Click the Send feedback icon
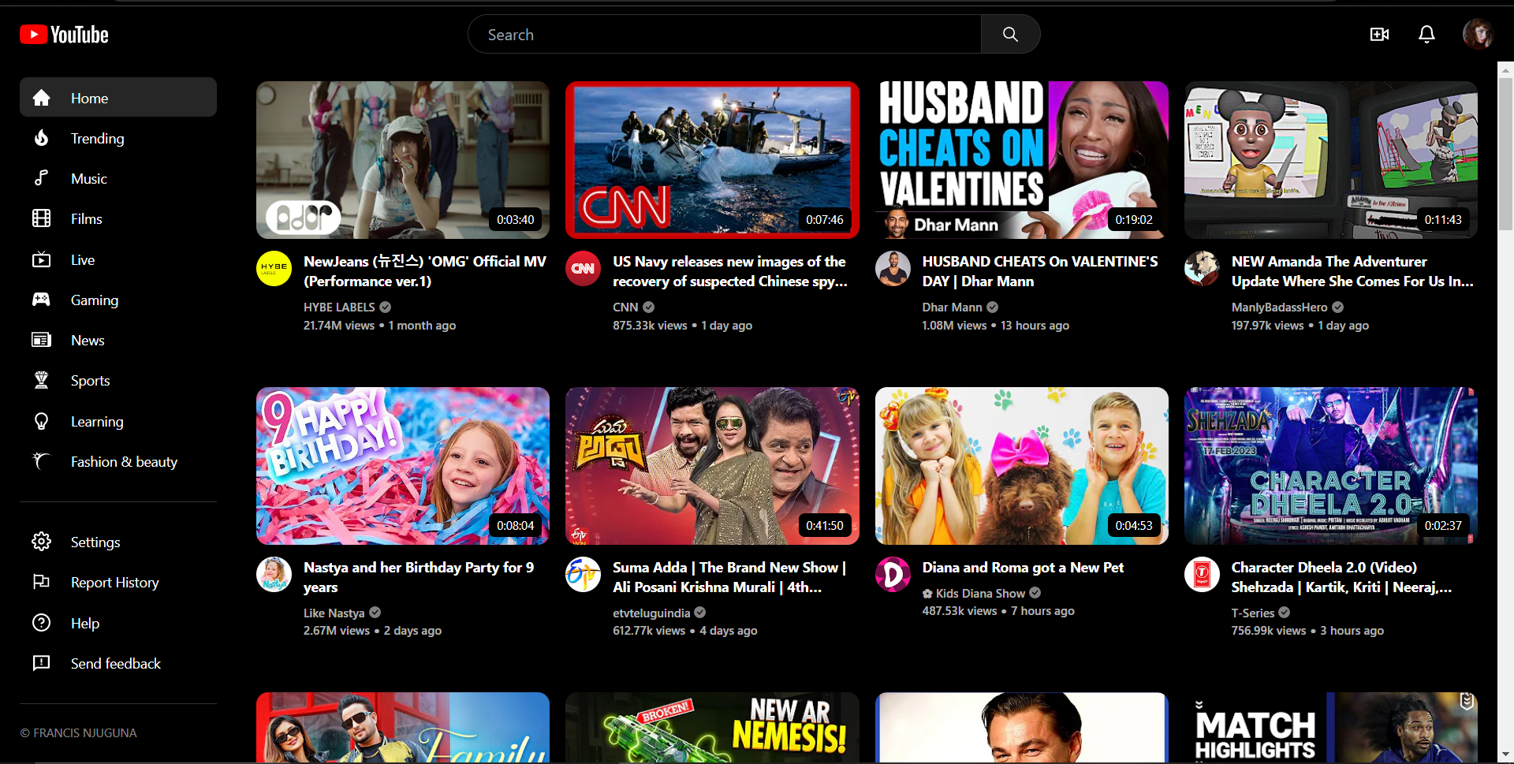1514x764 pixels. coord(41,663)
